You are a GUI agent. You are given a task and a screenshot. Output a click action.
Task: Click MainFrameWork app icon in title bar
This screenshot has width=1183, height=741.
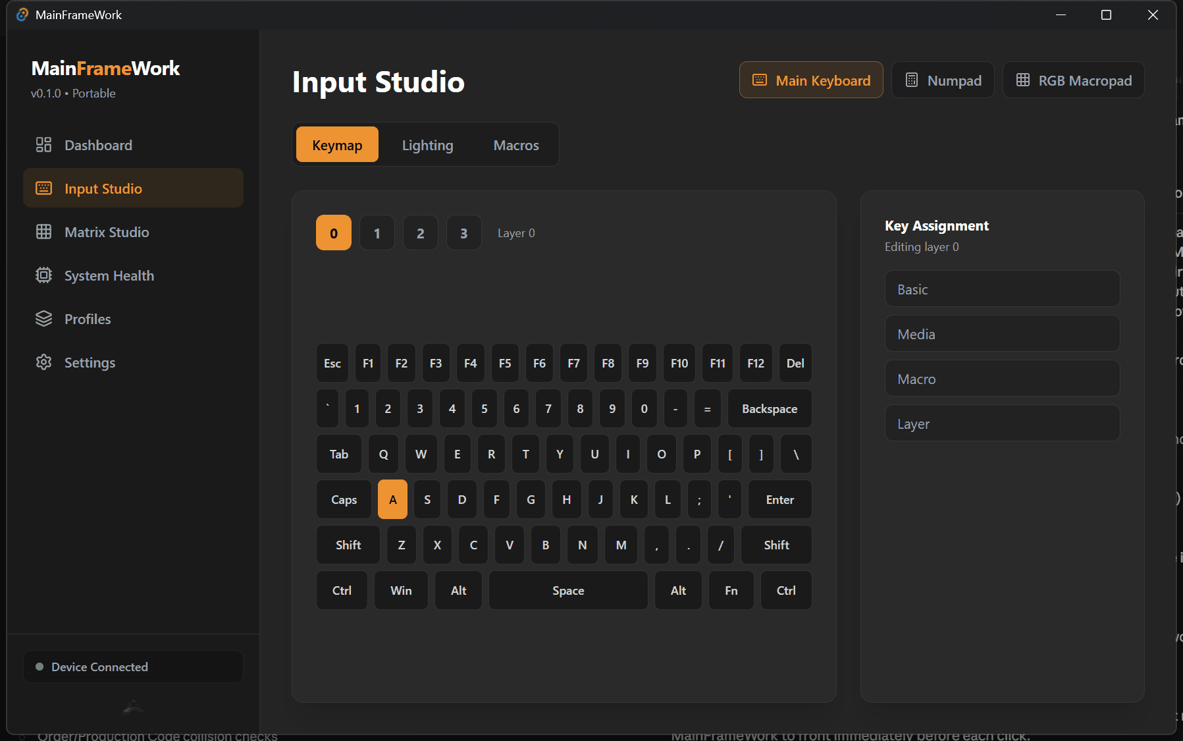[22, 14]
